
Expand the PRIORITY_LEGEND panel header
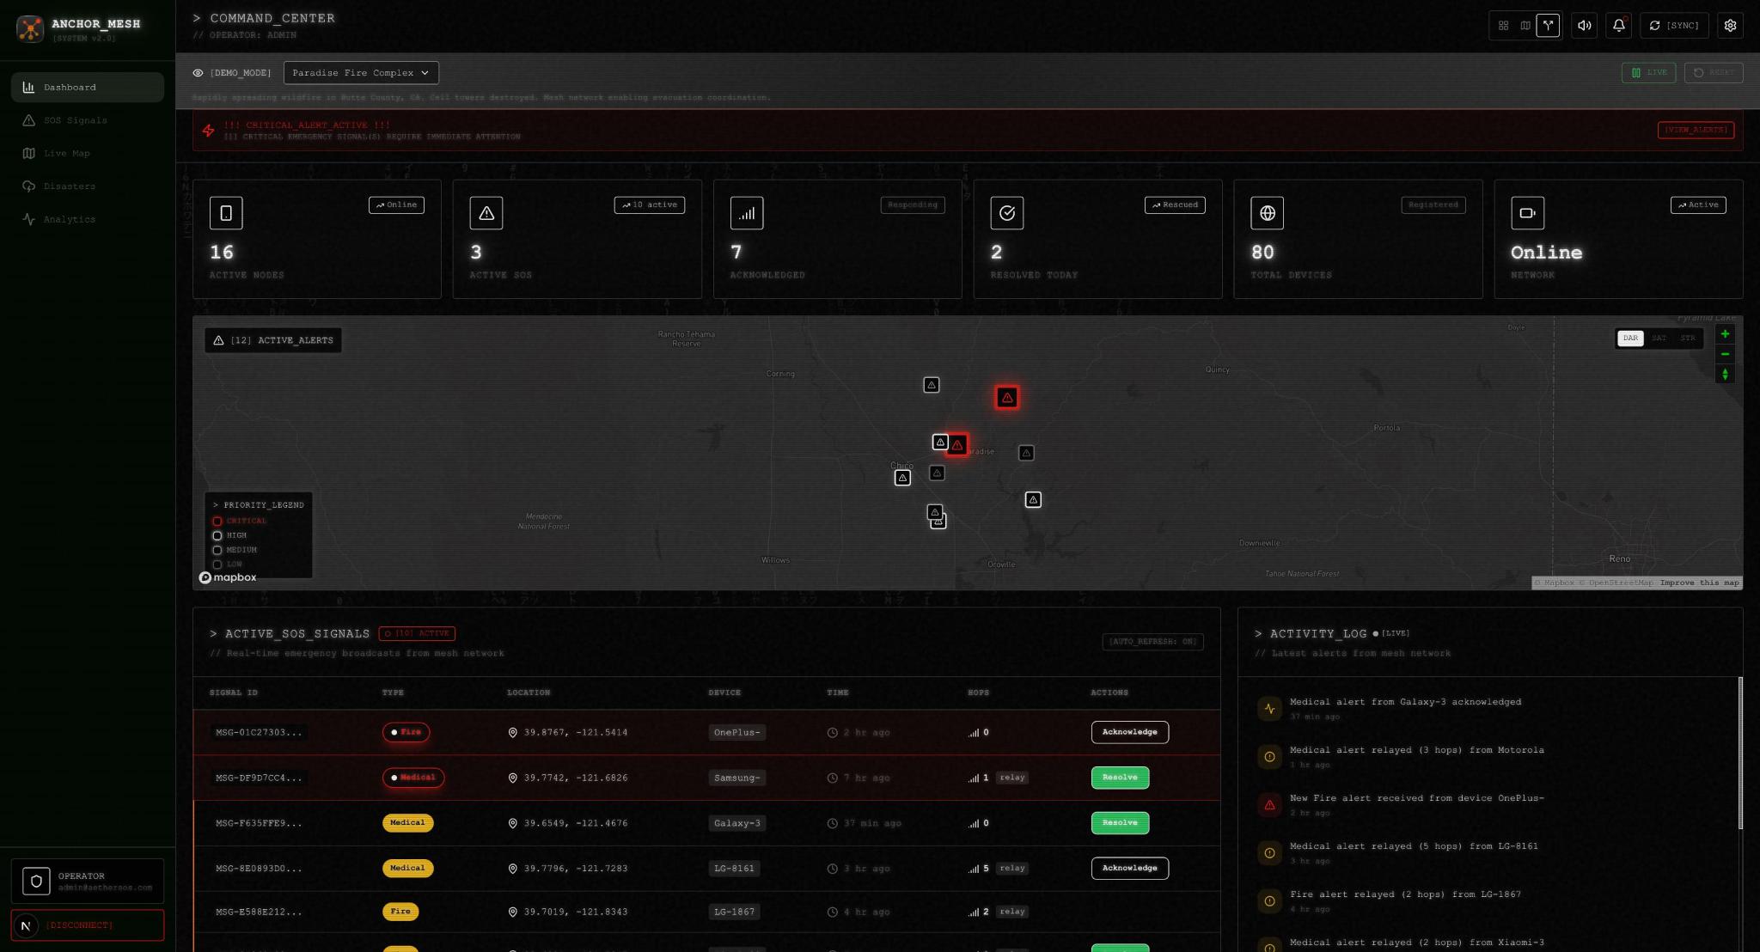tap(259, 505)
